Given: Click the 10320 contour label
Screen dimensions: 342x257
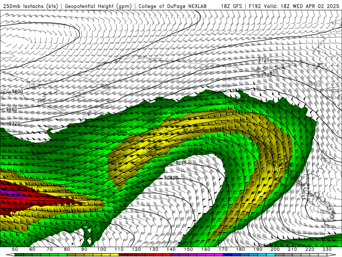Looking at the screenshot, I should click(171, 178).
